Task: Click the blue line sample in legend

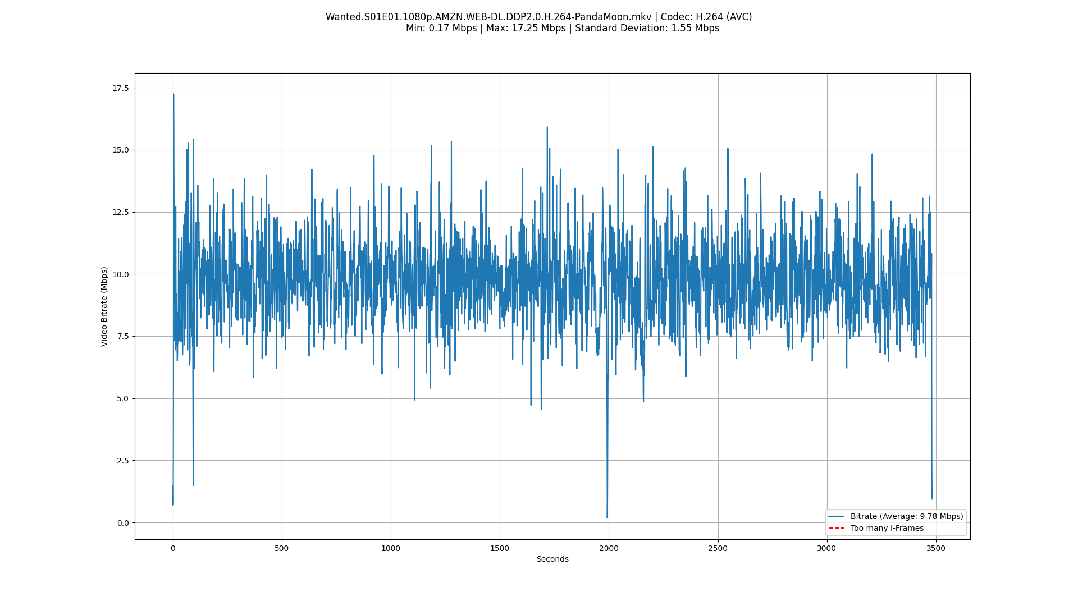Action: click(837, 516)
